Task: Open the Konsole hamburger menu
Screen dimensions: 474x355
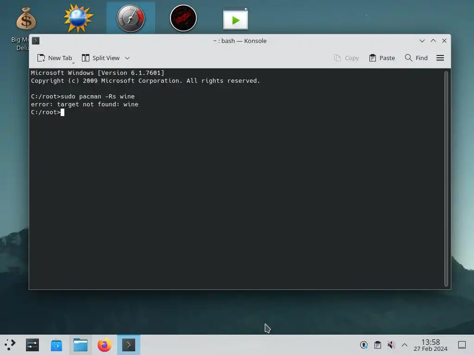Action: click(x=440, y=58)
